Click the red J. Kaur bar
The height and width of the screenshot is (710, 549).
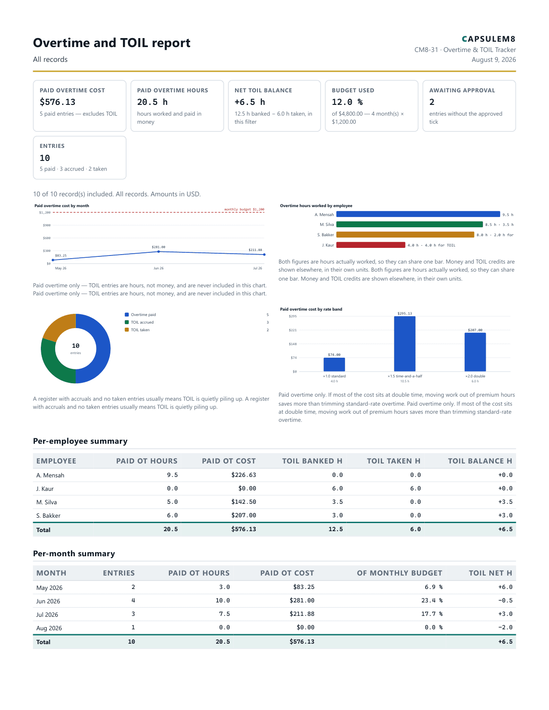[x=370, y=245]
